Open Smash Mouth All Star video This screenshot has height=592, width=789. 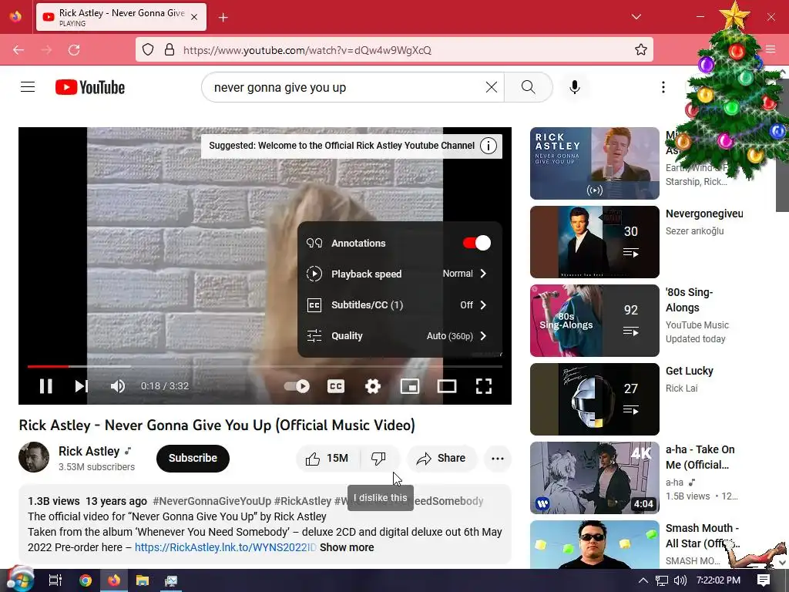point(594,544)
